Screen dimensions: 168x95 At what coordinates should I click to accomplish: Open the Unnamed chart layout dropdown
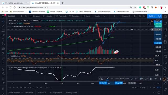pos(125,16)
